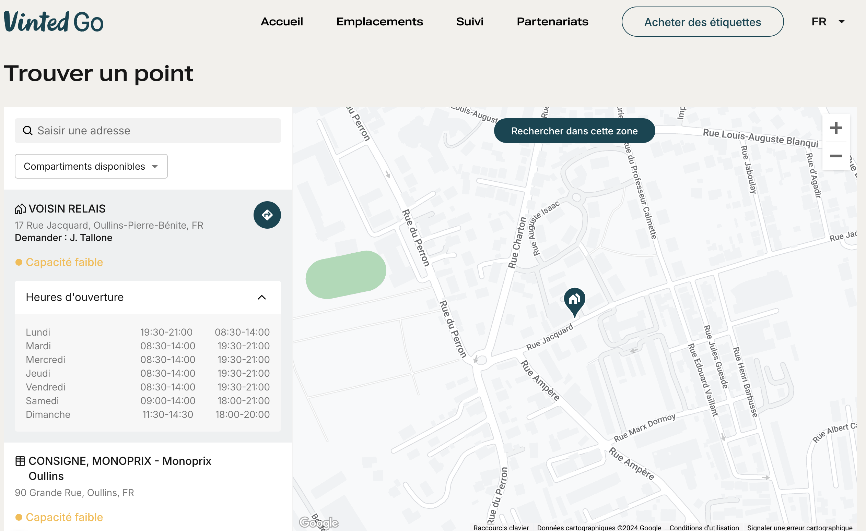Click the Vinted Go logo

tap(53, 22)
